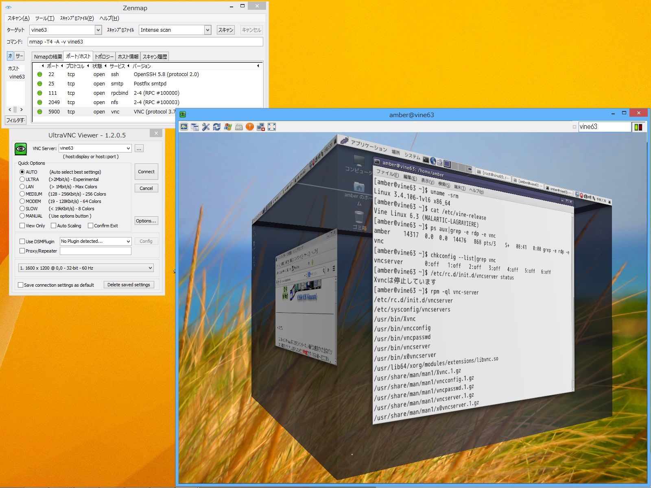Open the ツール menu in Zenmap
This screenshot has height=488, width=651.
44,18
